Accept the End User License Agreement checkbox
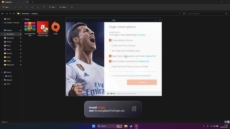 pos(110,76)
